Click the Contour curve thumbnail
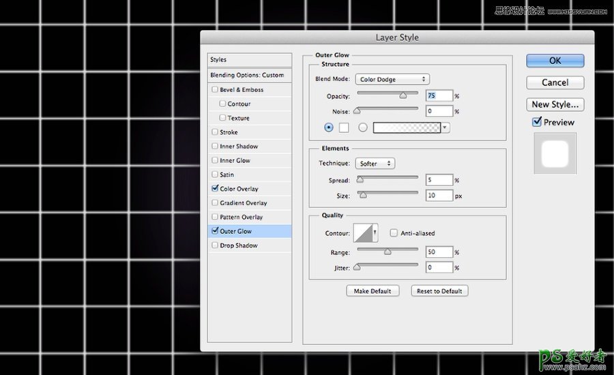 (363, 233)
